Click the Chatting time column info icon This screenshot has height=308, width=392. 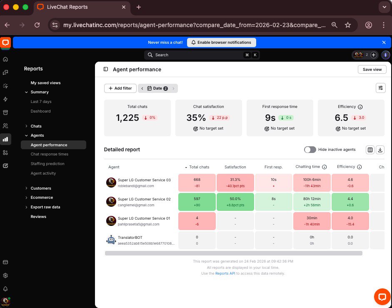pyautogui.click(x=324, y=167)
